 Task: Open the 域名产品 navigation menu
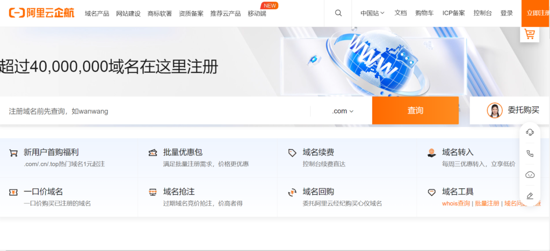click(x=97, y=13)
